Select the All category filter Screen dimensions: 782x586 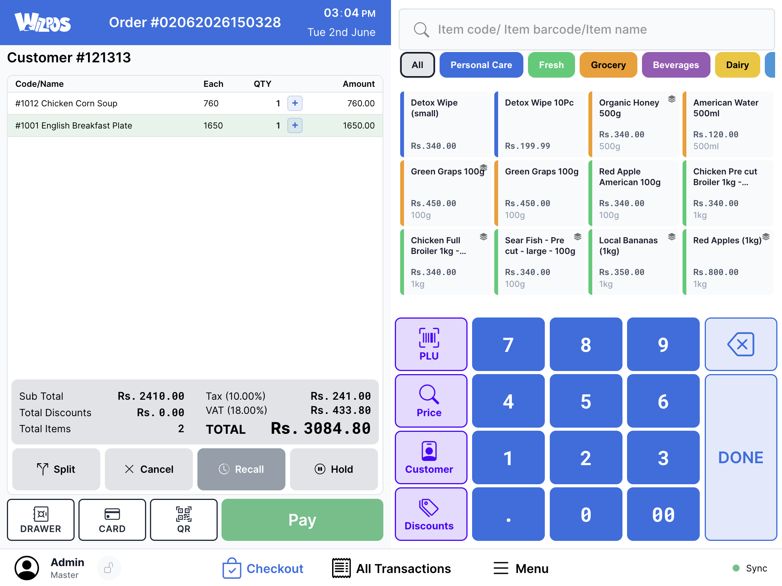[x=417, y=65]
